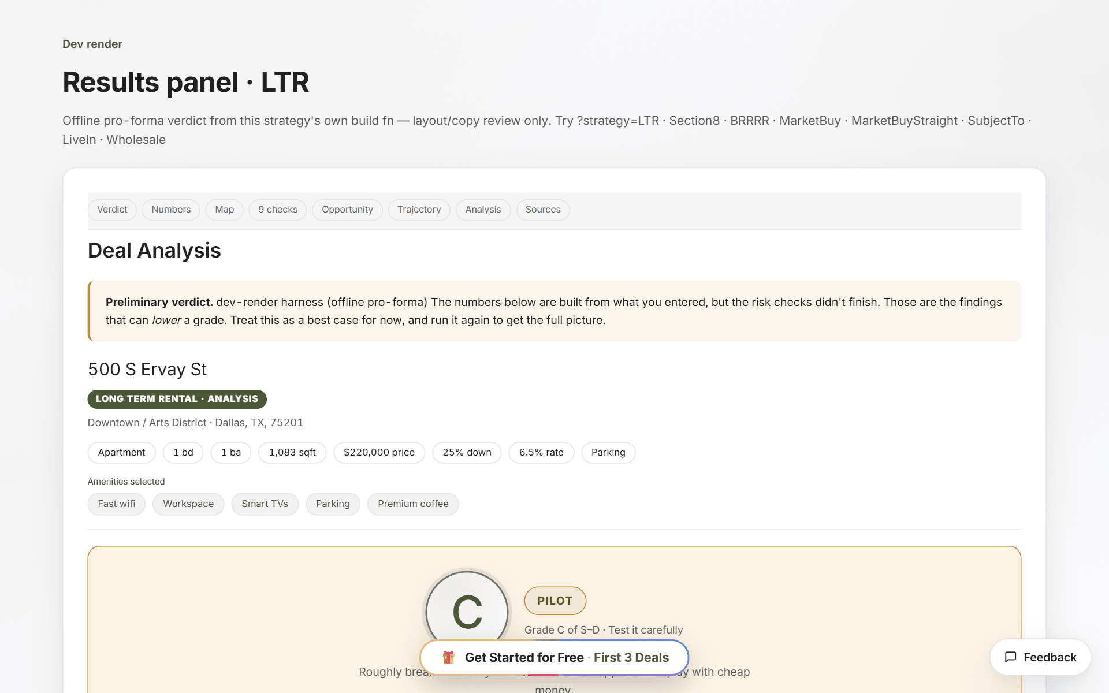The width and height of the screenshot is (1109, 693).
Task: Click the Results panel · LTR title
Action: pos(186,82)
